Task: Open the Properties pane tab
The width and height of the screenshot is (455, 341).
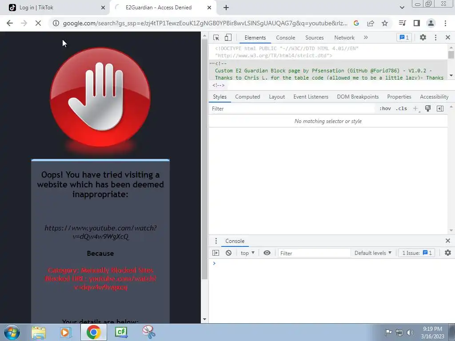Action: (399, 97)
